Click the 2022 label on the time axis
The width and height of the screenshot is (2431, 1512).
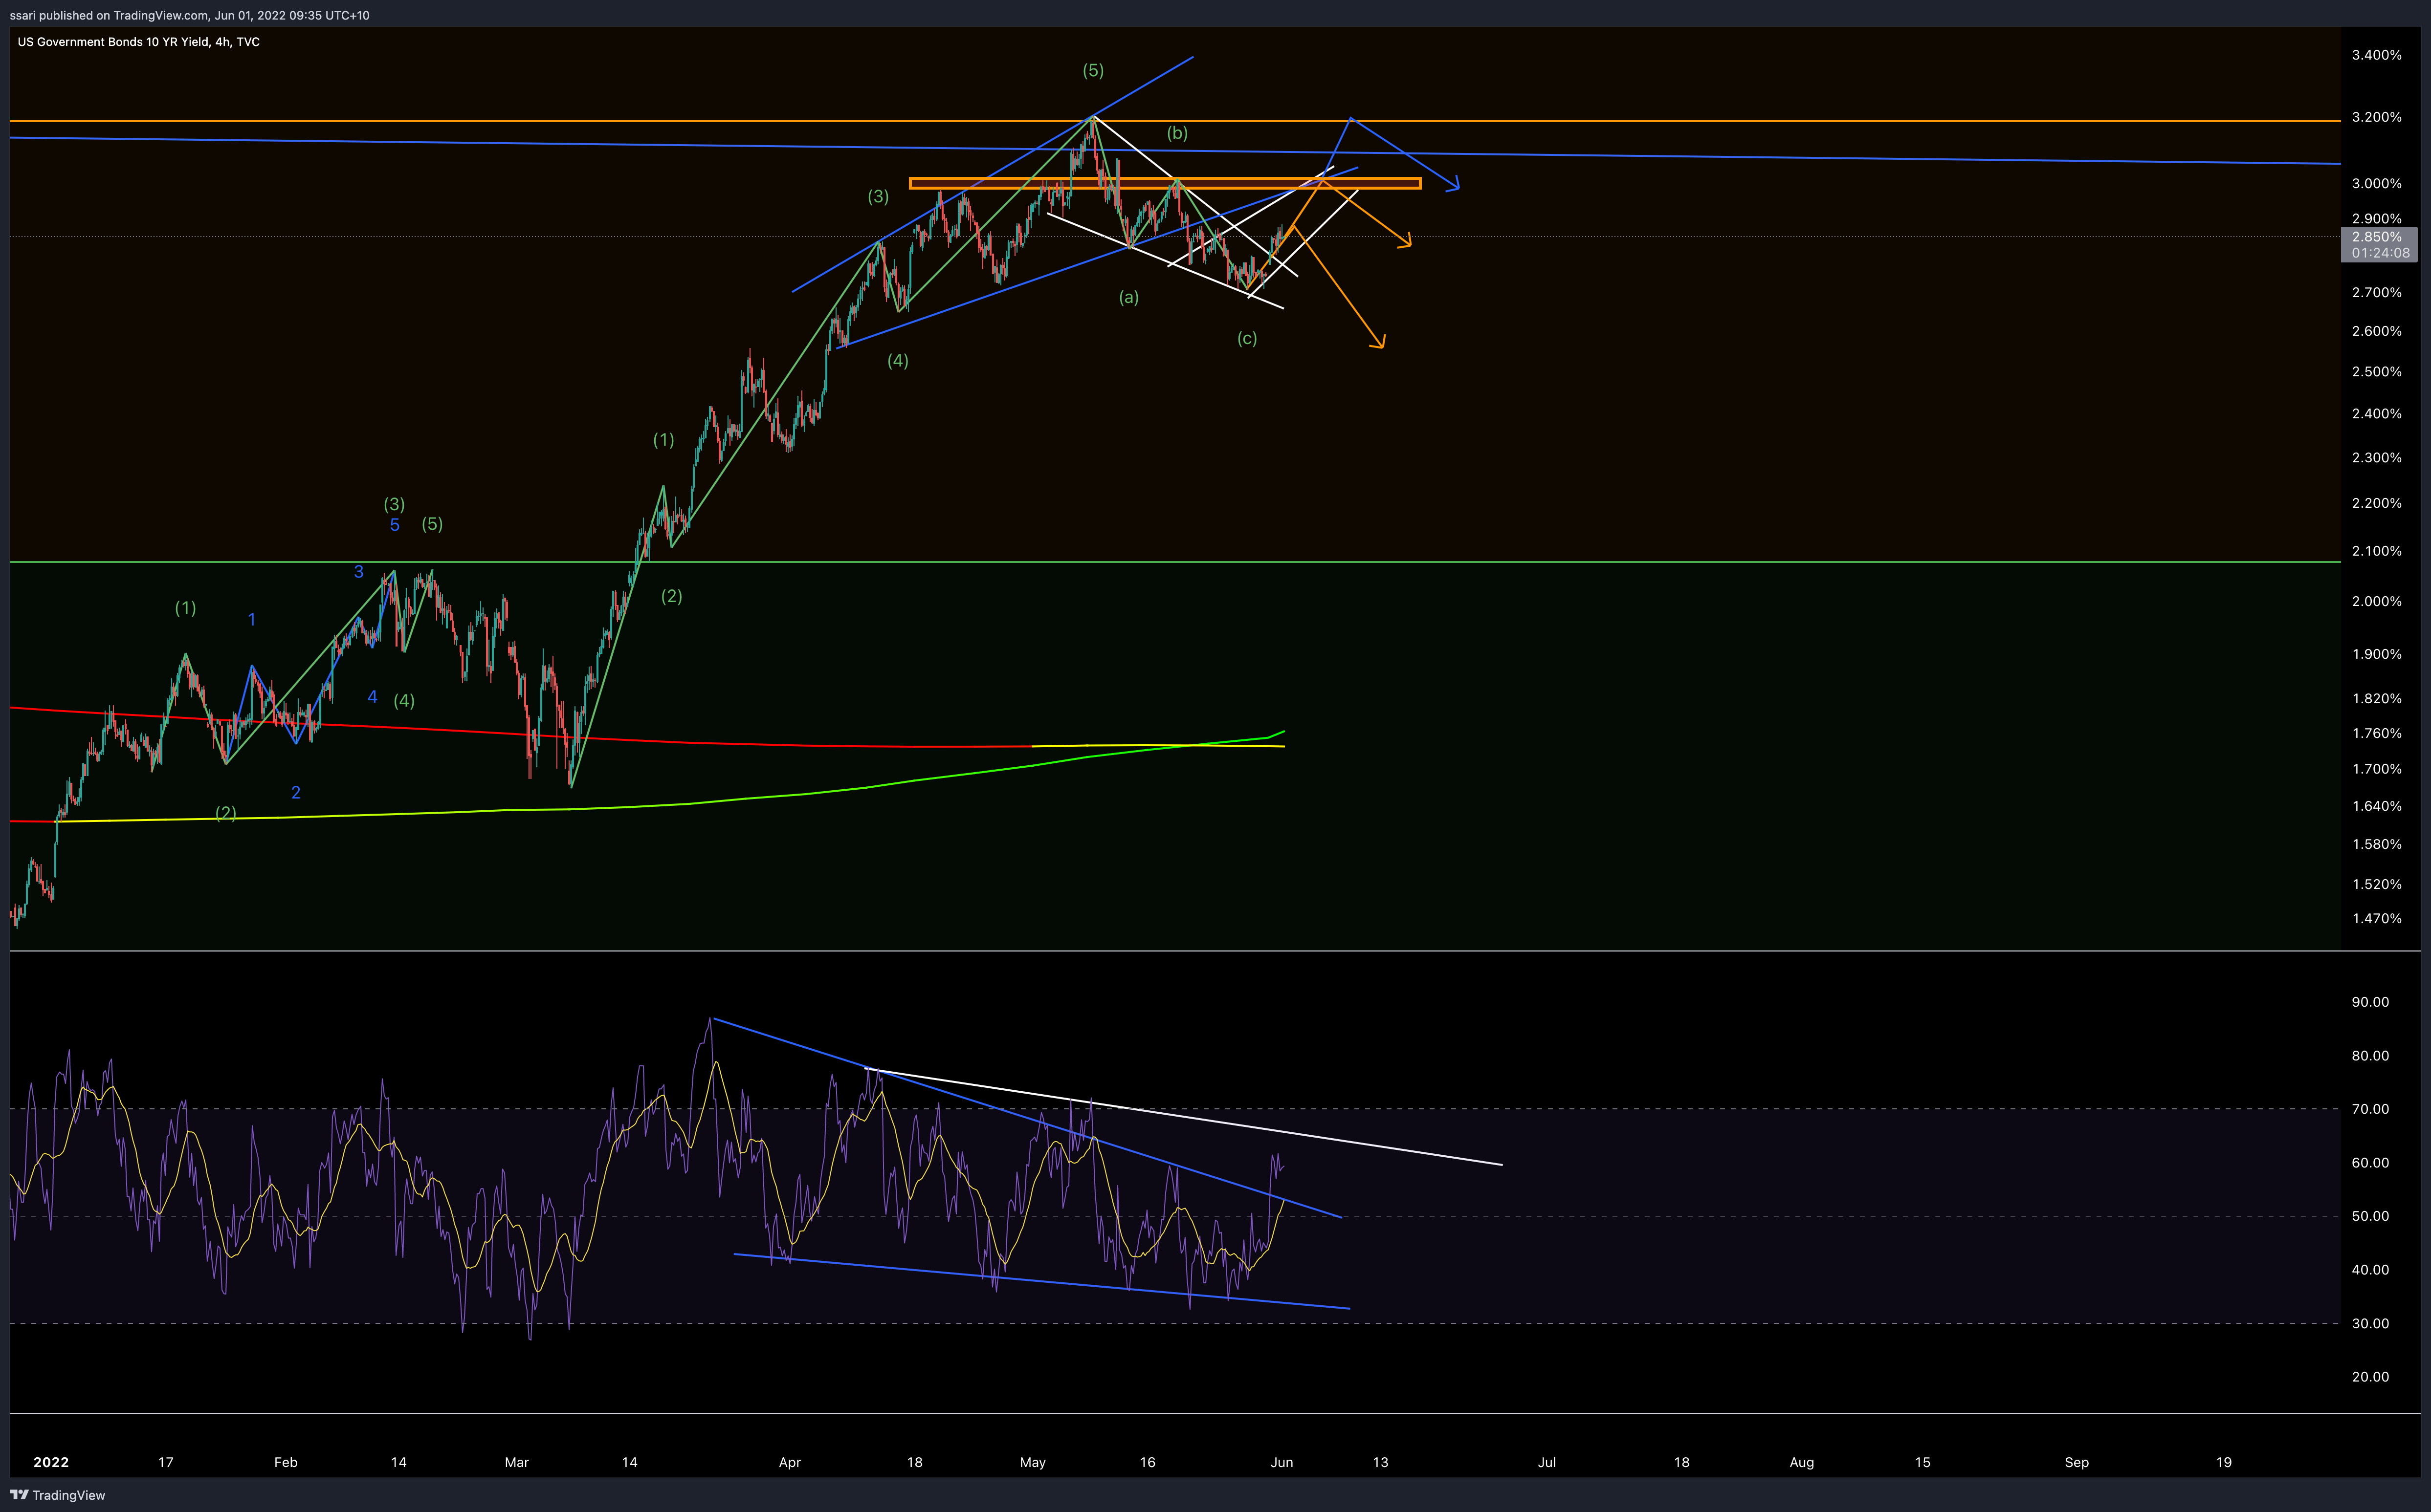click(x=51, y=1462)
